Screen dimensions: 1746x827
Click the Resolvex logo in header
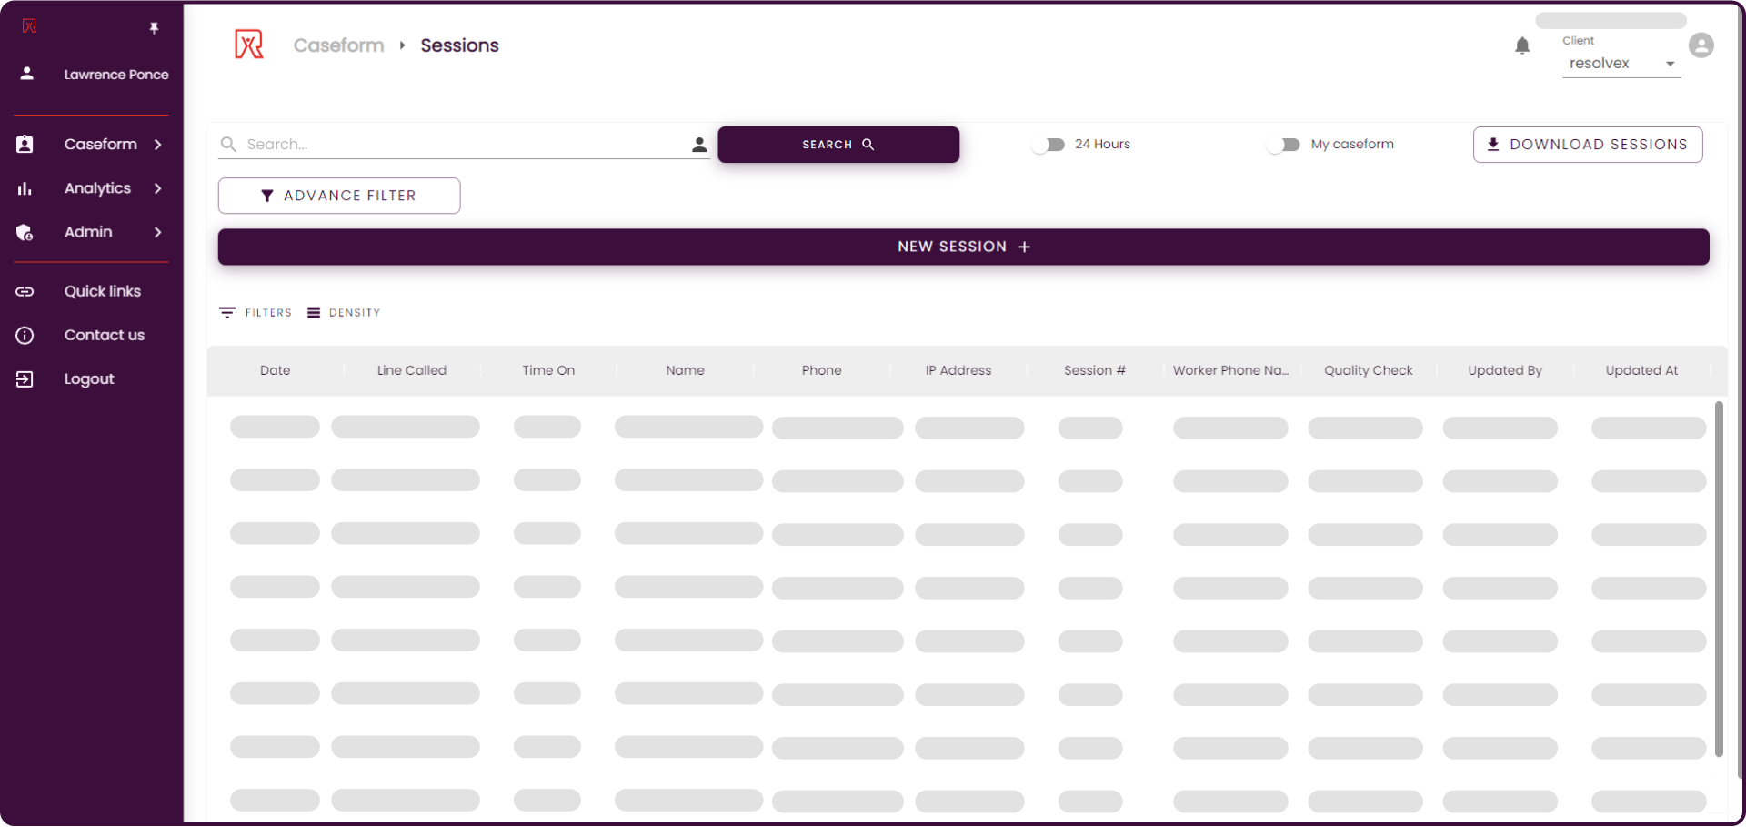tap(249, 45)
